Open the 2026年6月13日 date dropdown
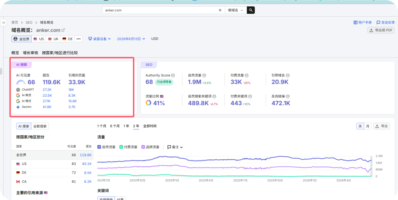Image resolution: width=398 pixels, height=200 pixels. click(x=131, y=39)
